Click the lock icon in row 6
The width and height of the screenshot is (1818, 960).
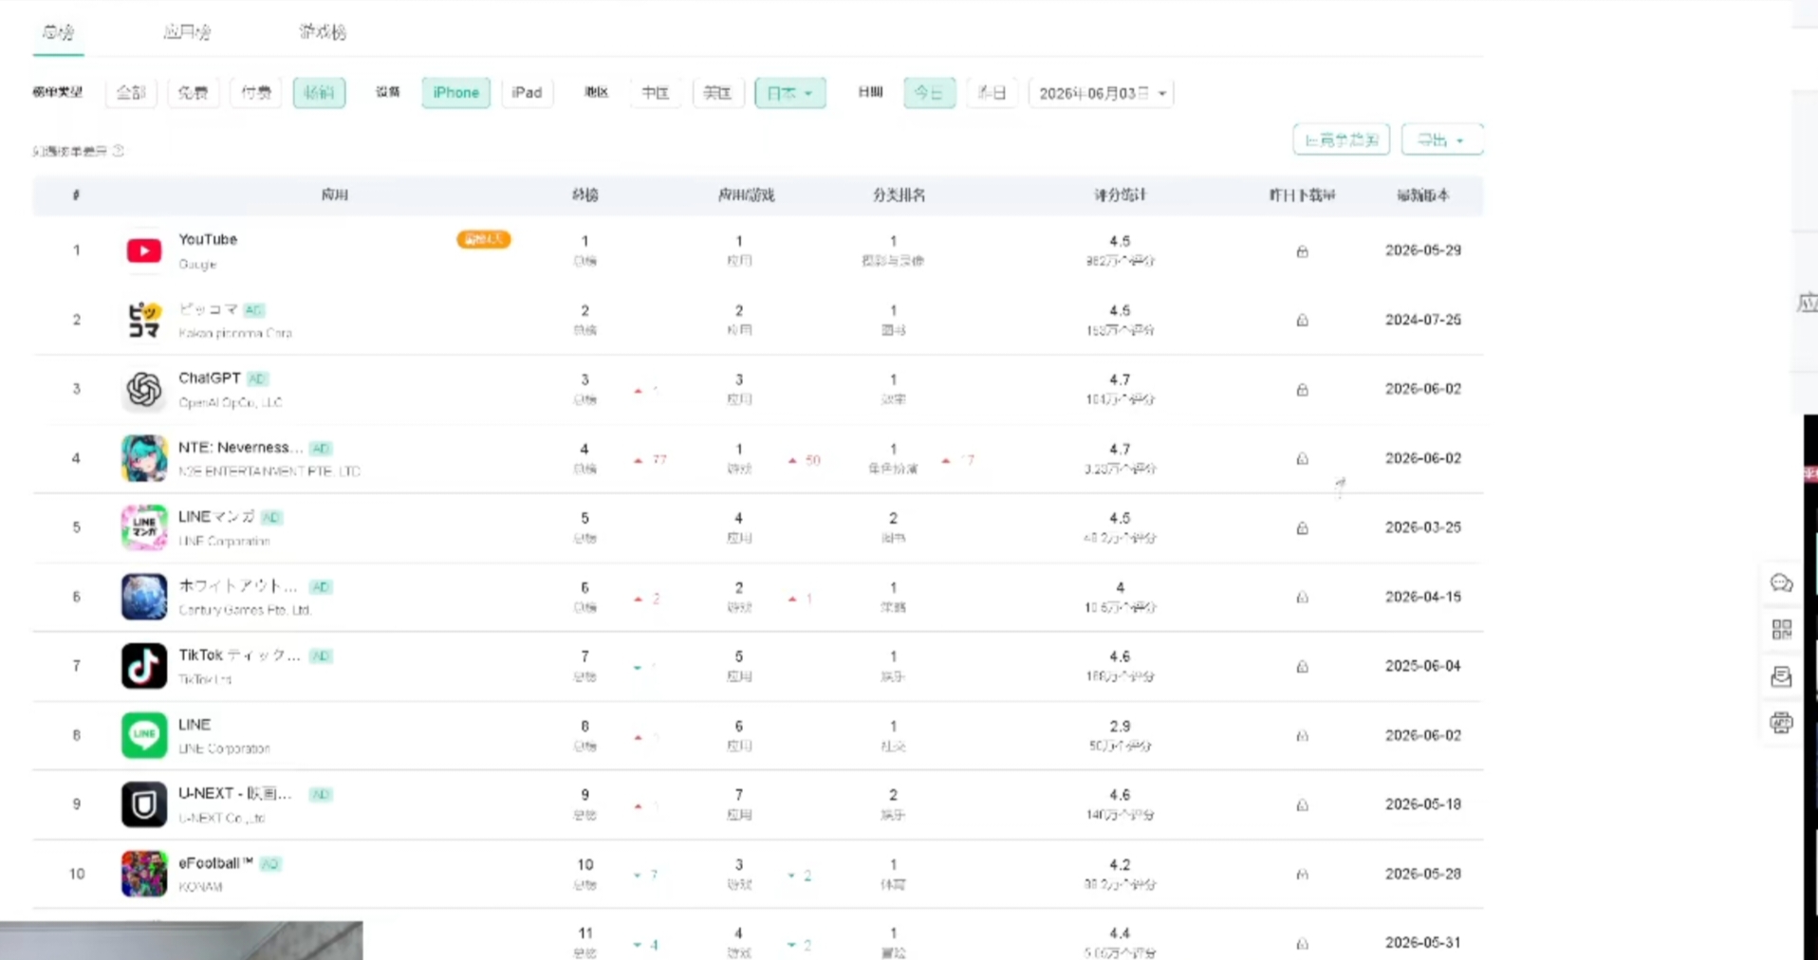click(x=1302, y=598)
